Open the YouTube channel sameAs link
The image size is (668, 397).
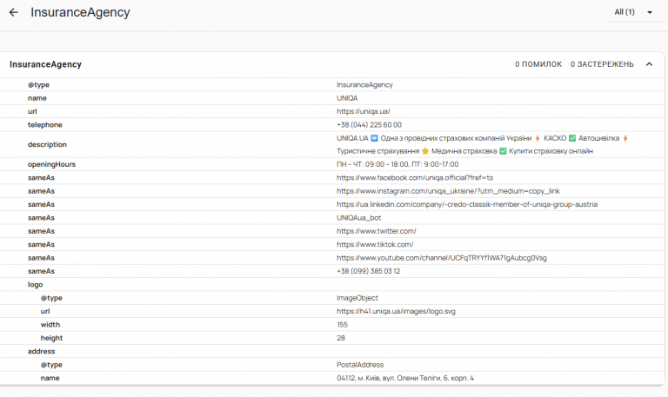pyautogui.click(x=442, y=258)
